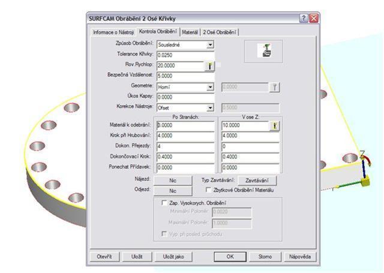Click the Úkos Kapsy input field
Viewport: 384px width, 273px height.
(x=185, y=97)
